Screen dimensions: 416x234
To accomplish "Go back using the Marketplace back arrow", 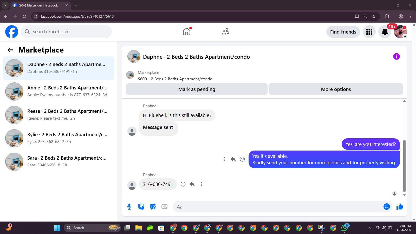I will [x=10, y=50].
